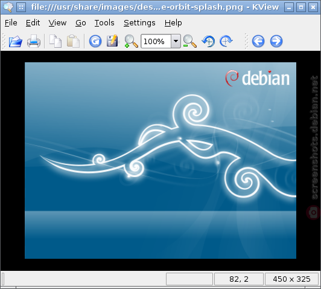Go to next image with forward arrow
The image size is (321, 289).
[276, 41]
